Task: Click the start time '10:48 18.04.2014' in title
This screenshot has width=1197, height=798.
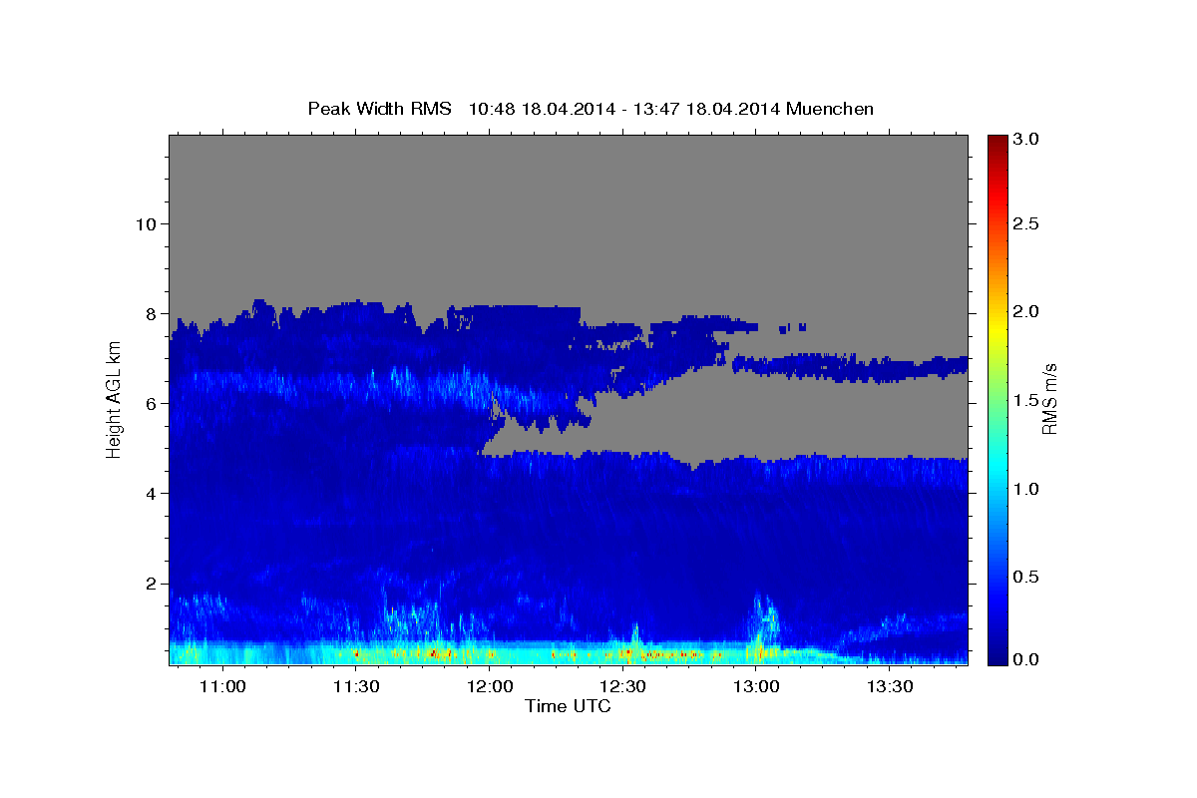Action: click(x=542, y=108)
